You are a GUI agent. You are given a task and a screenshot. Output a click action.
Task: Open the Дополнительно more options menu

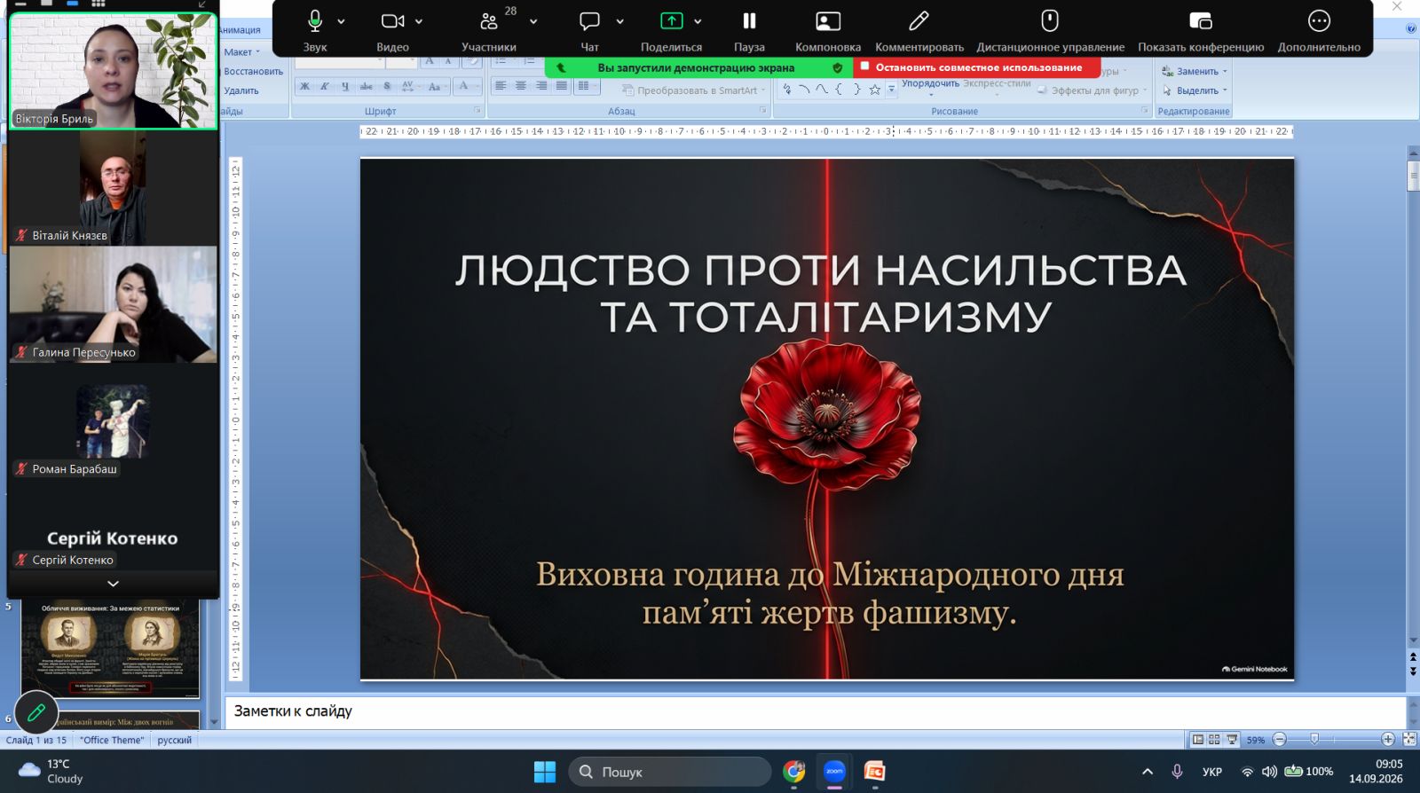tap(1319, 31)
